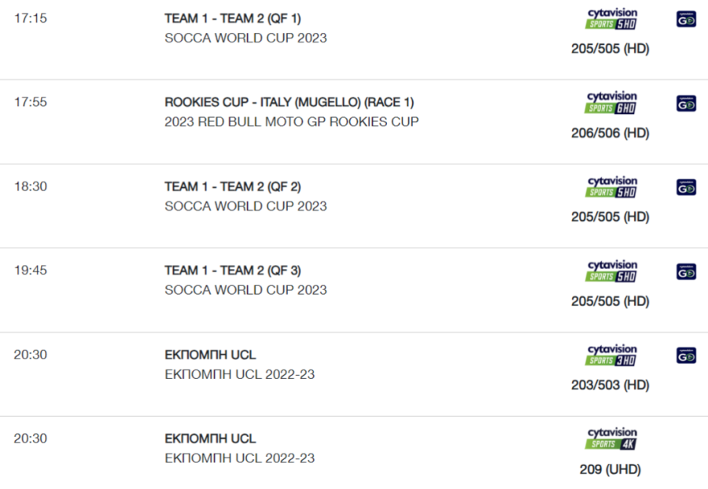Click the 209 (UHD) channel number
Image resolution: width=708 pixels, height=489 pixels.
pyautogui.click(x=610, y=469)
